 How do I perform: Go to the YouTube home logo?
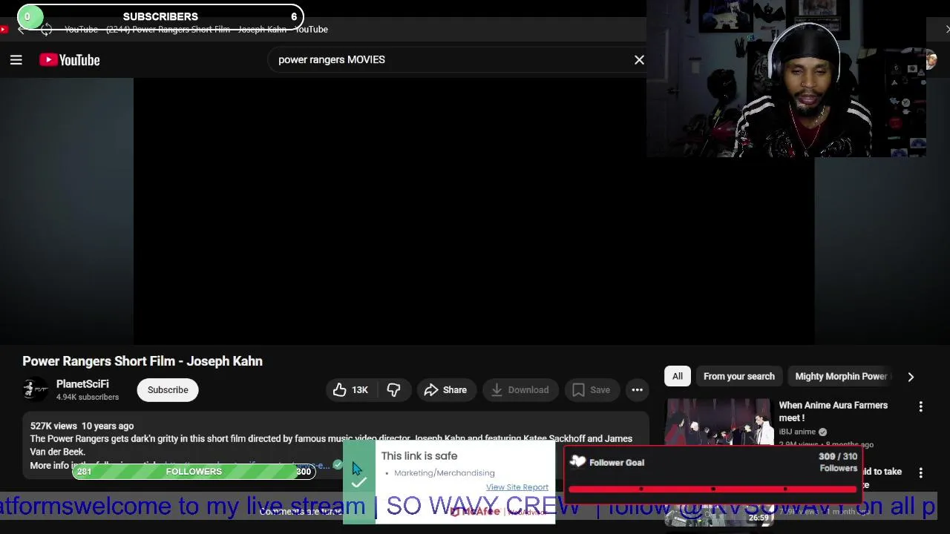(70, 60)
